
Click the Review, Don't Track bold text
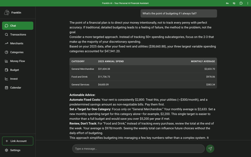pyautogui.click(x=83, y=124)
